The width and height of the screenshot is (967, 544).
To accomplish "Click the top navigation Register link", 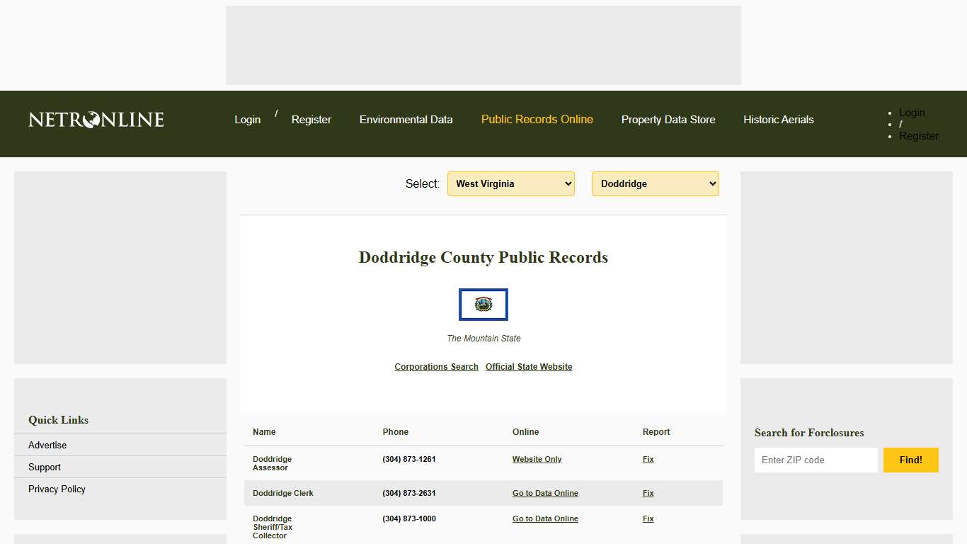I will pos(311,120).
